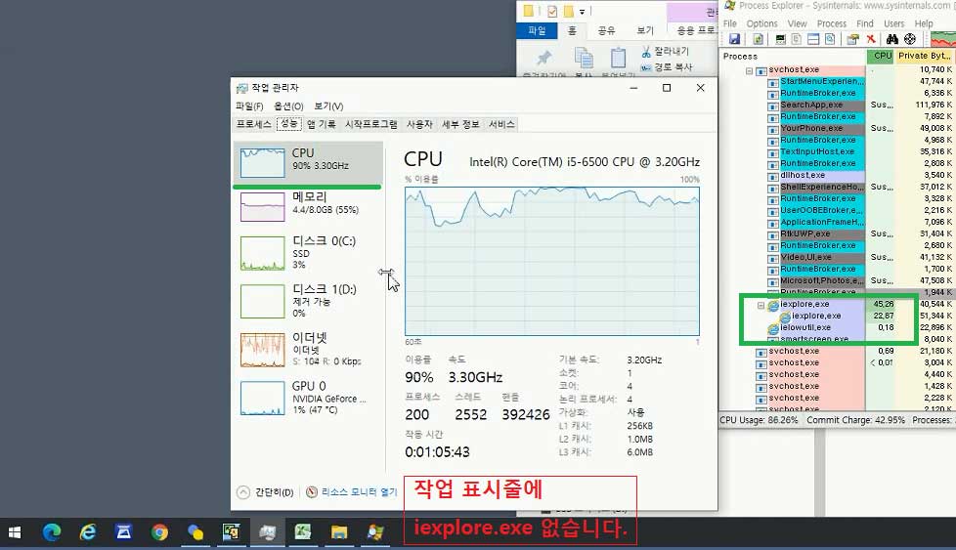Click the binoculars Find Handle icon

click(x=892, y=40)
